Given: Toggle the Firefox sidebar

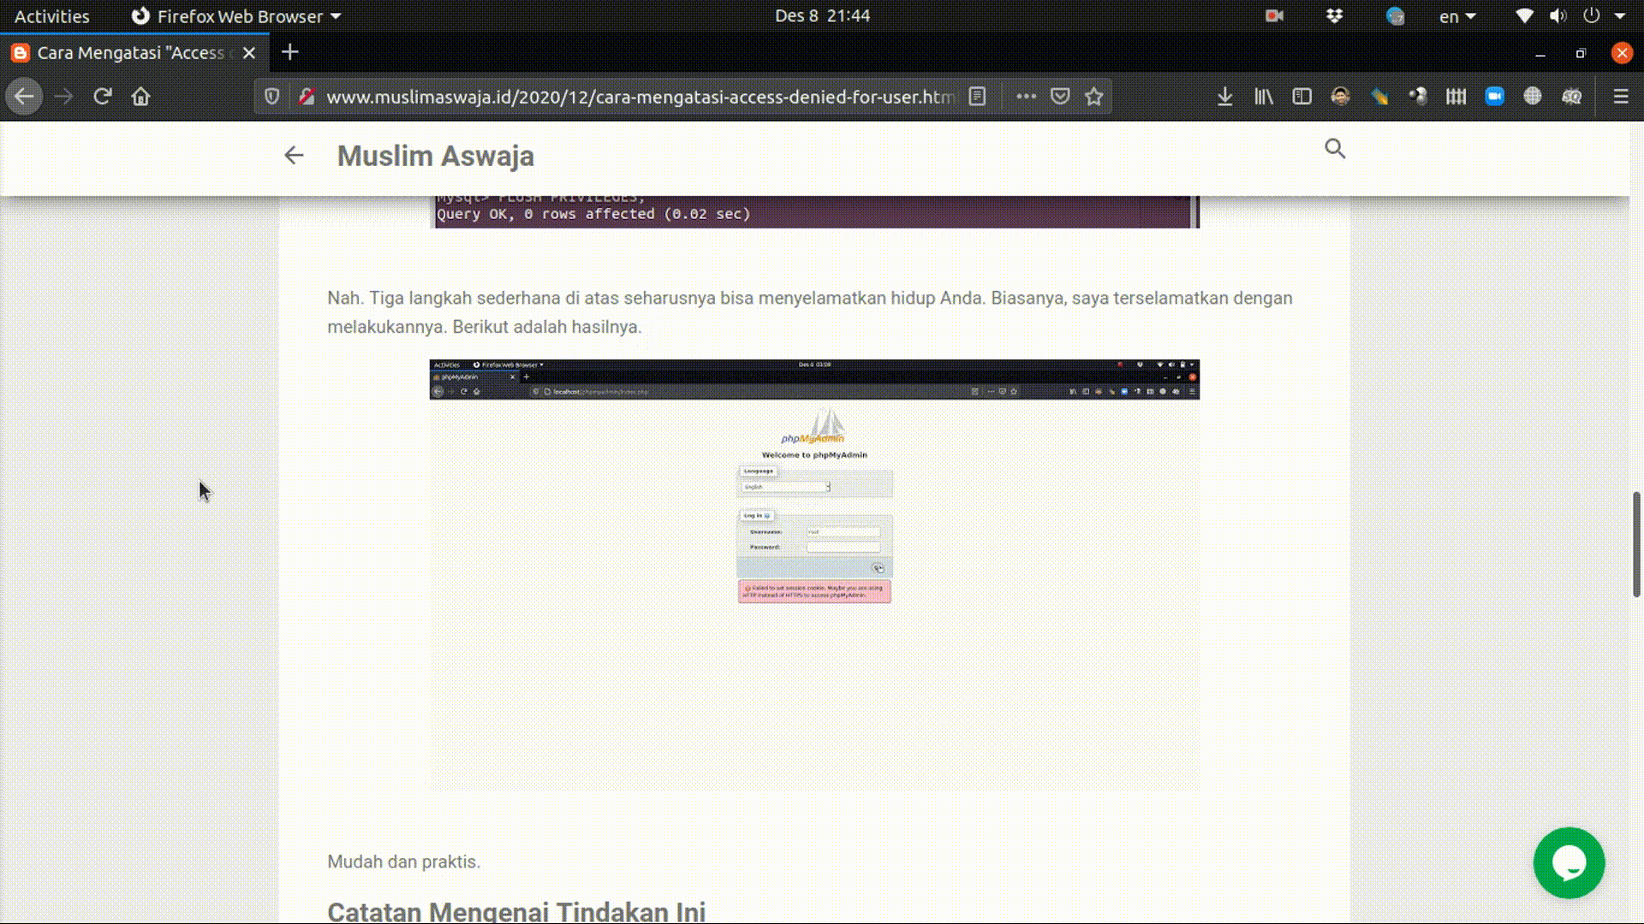Looking at the screenshot, I should (x=1301, y=97).
